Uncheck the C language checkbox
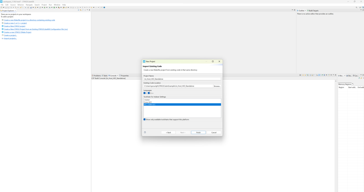Viewport: 364px width, 192px height. (144, 93)
